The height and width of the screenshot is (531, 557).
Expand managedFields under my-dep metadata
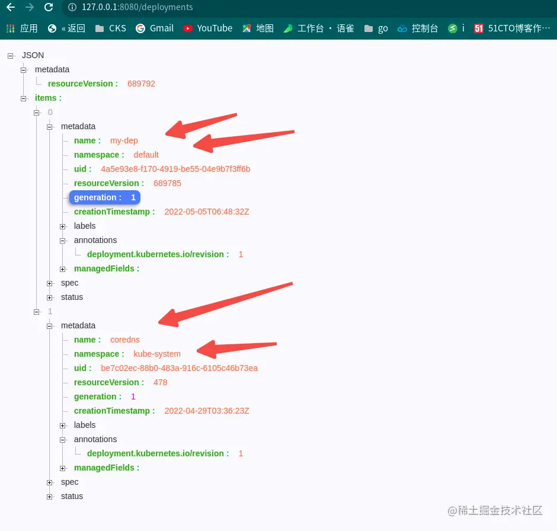pos(63,269)
